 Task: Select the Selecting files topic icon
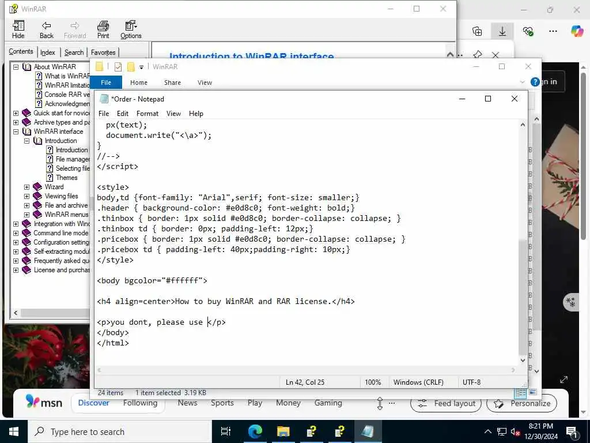50,168
